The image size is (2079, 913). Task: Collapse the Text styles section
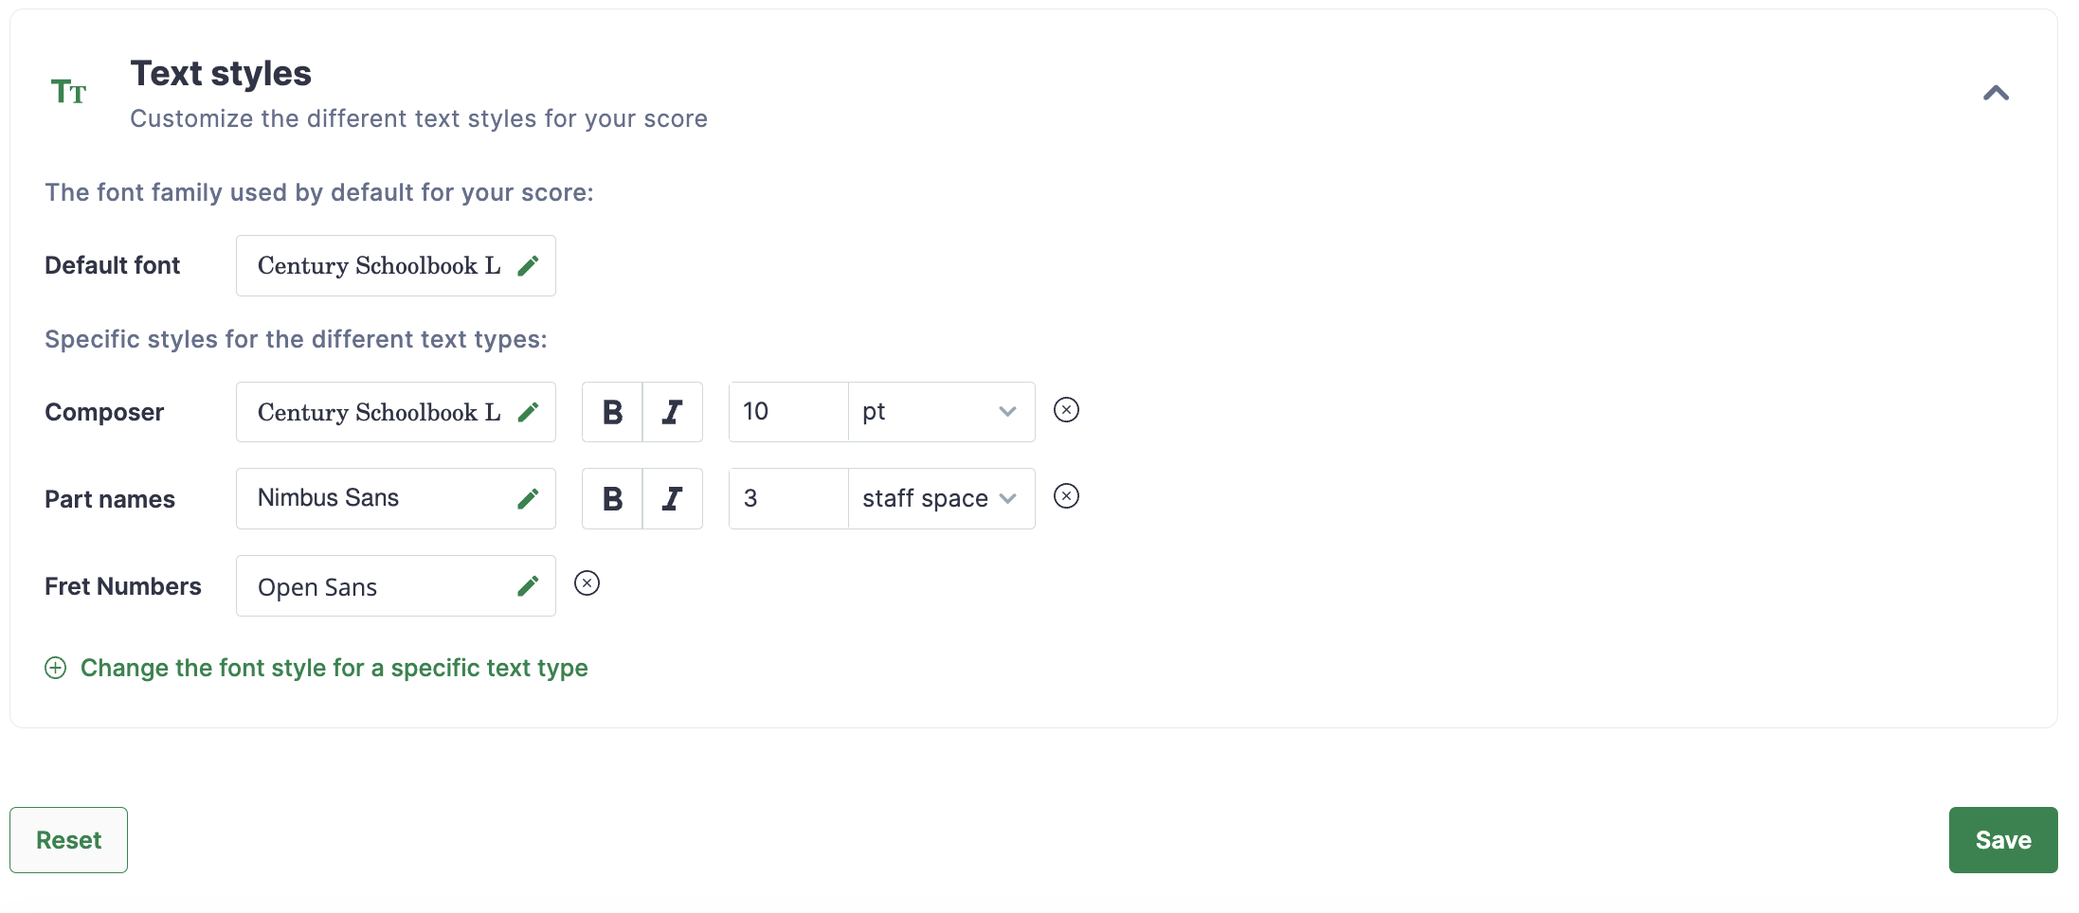pyautogui.click(x=1996, y=93)
